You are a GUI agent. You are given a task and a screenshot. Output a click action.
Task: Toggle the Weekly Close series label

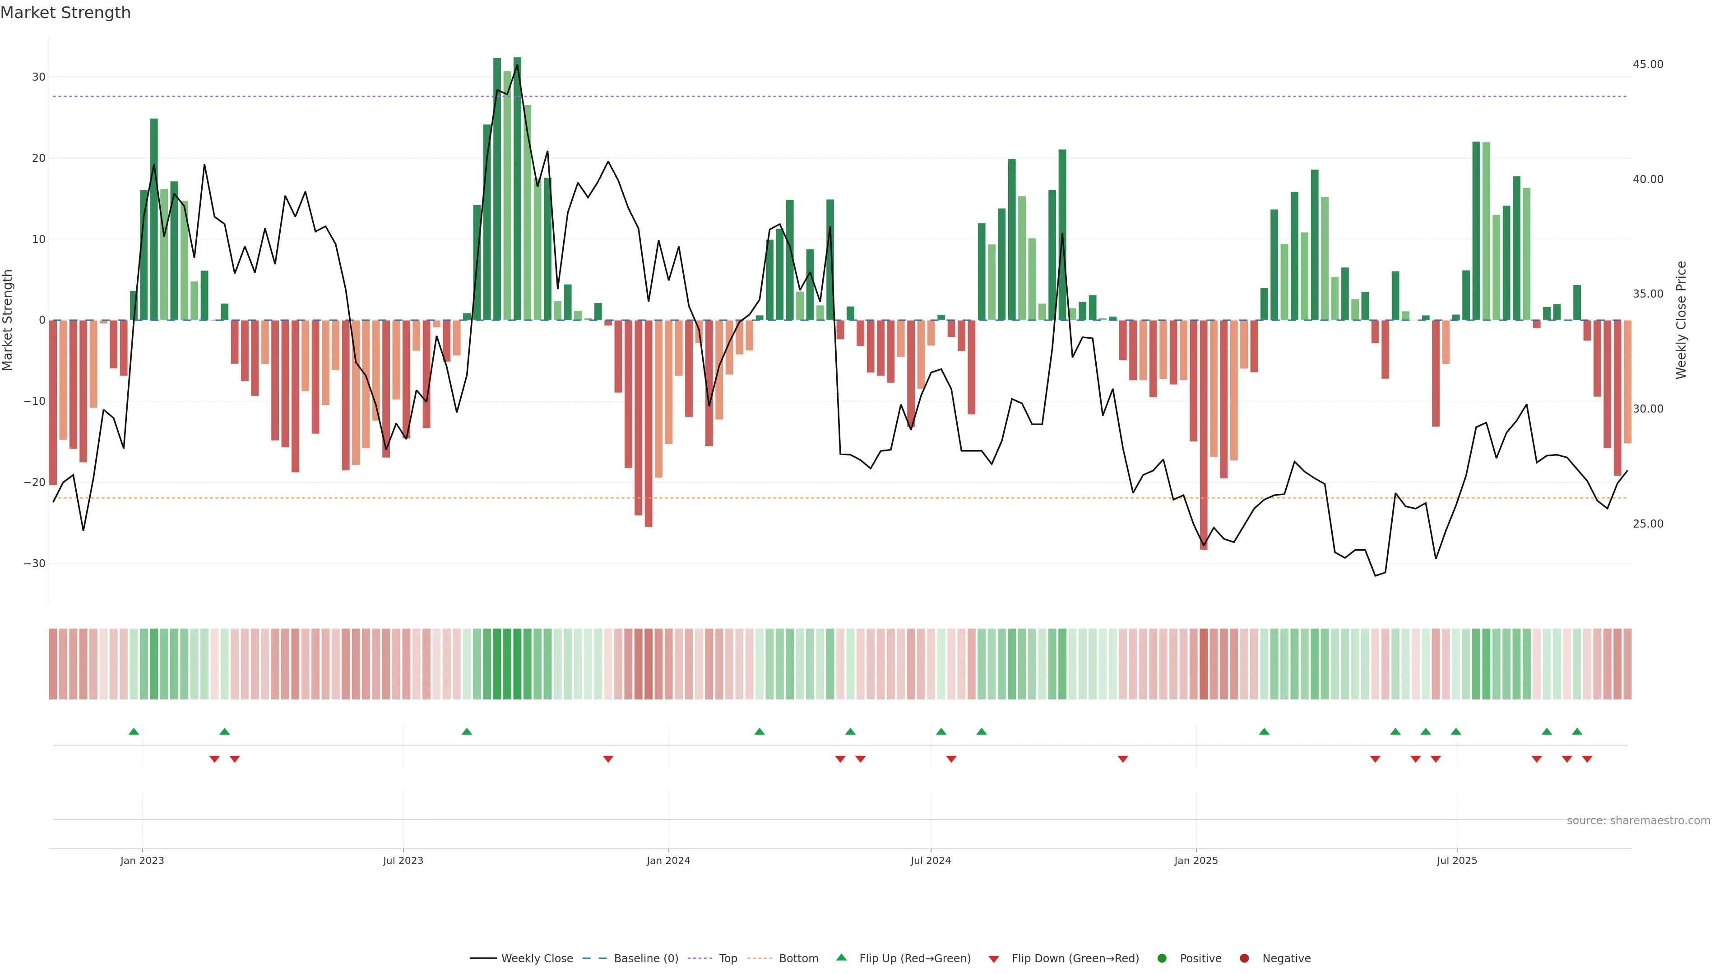537,958
